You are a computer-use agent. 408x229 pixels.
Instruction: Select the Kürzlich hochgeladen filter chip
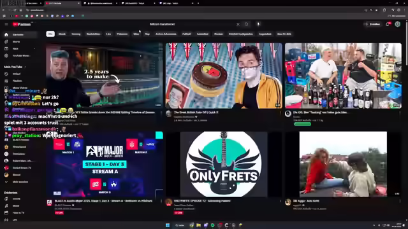pyautogui.click(x=241, y=34)
